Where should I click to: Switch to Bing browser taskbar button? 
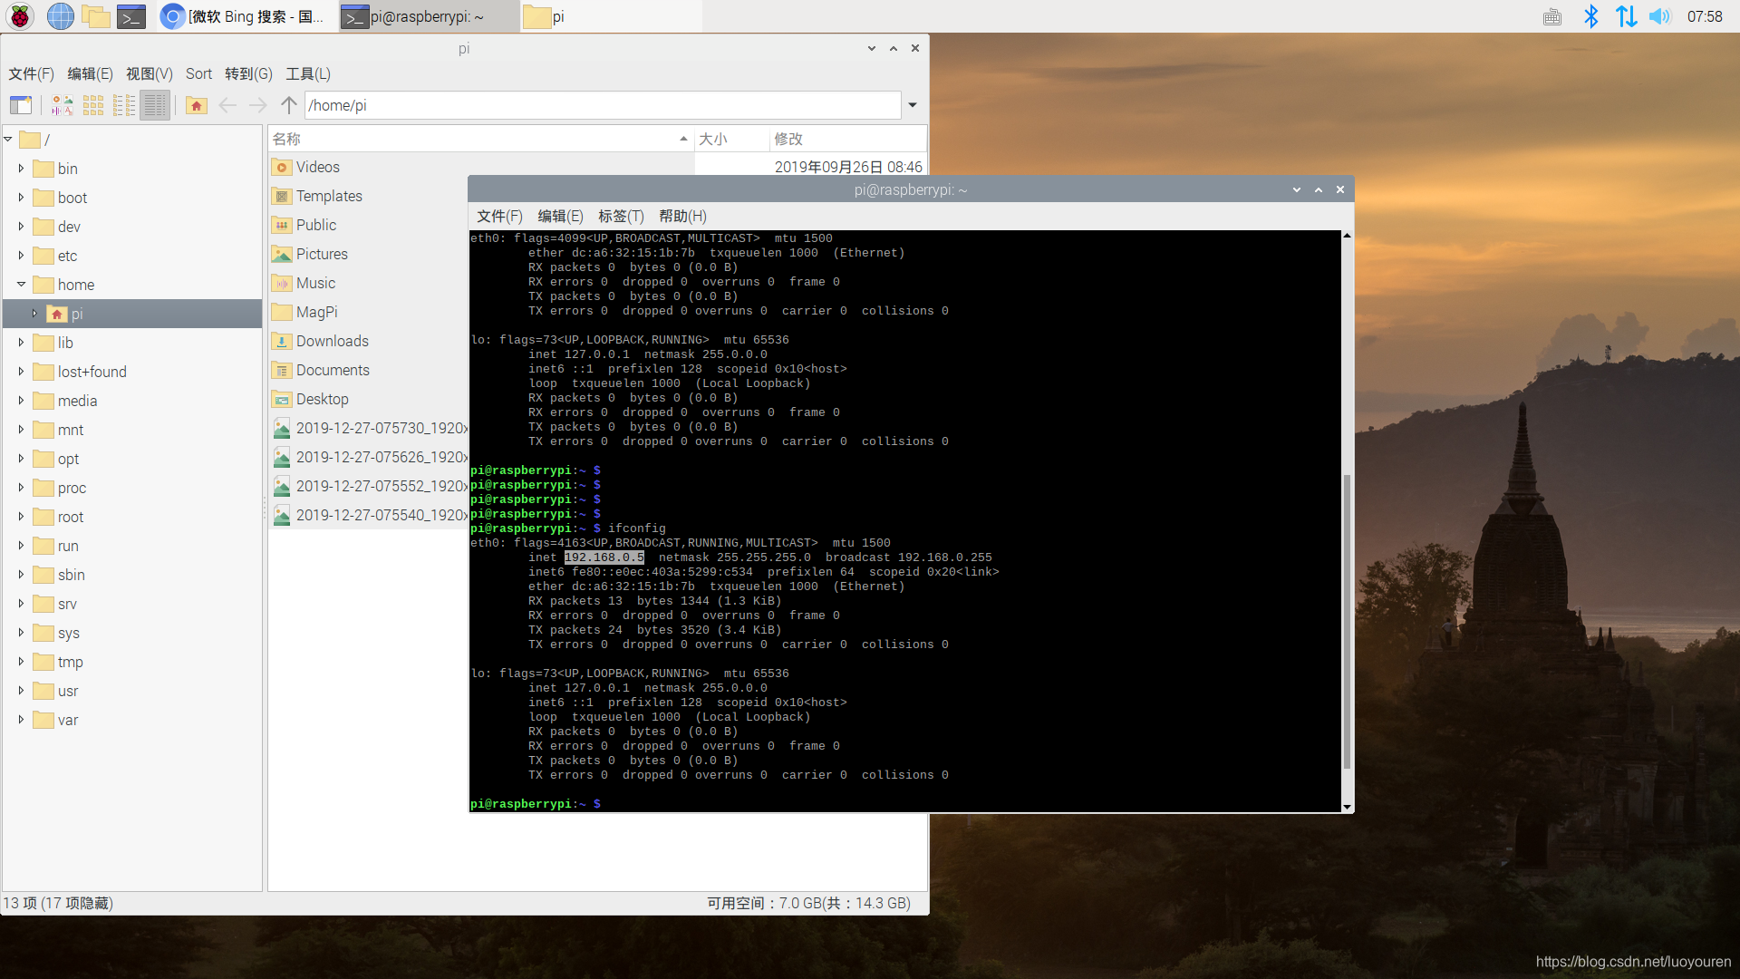pyautogui.click(x=245, y=16)
